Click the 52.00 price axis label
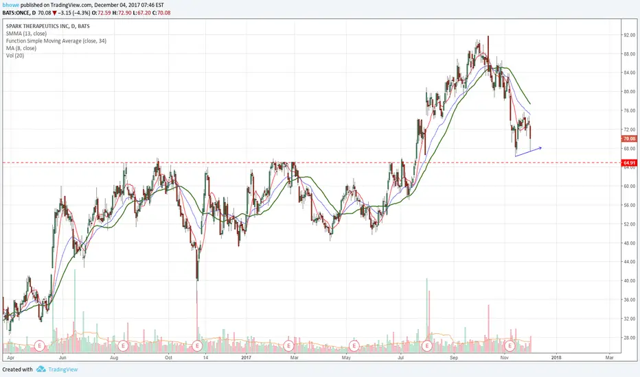This screenshot has width=640, height=377. (x=629, y=224)
